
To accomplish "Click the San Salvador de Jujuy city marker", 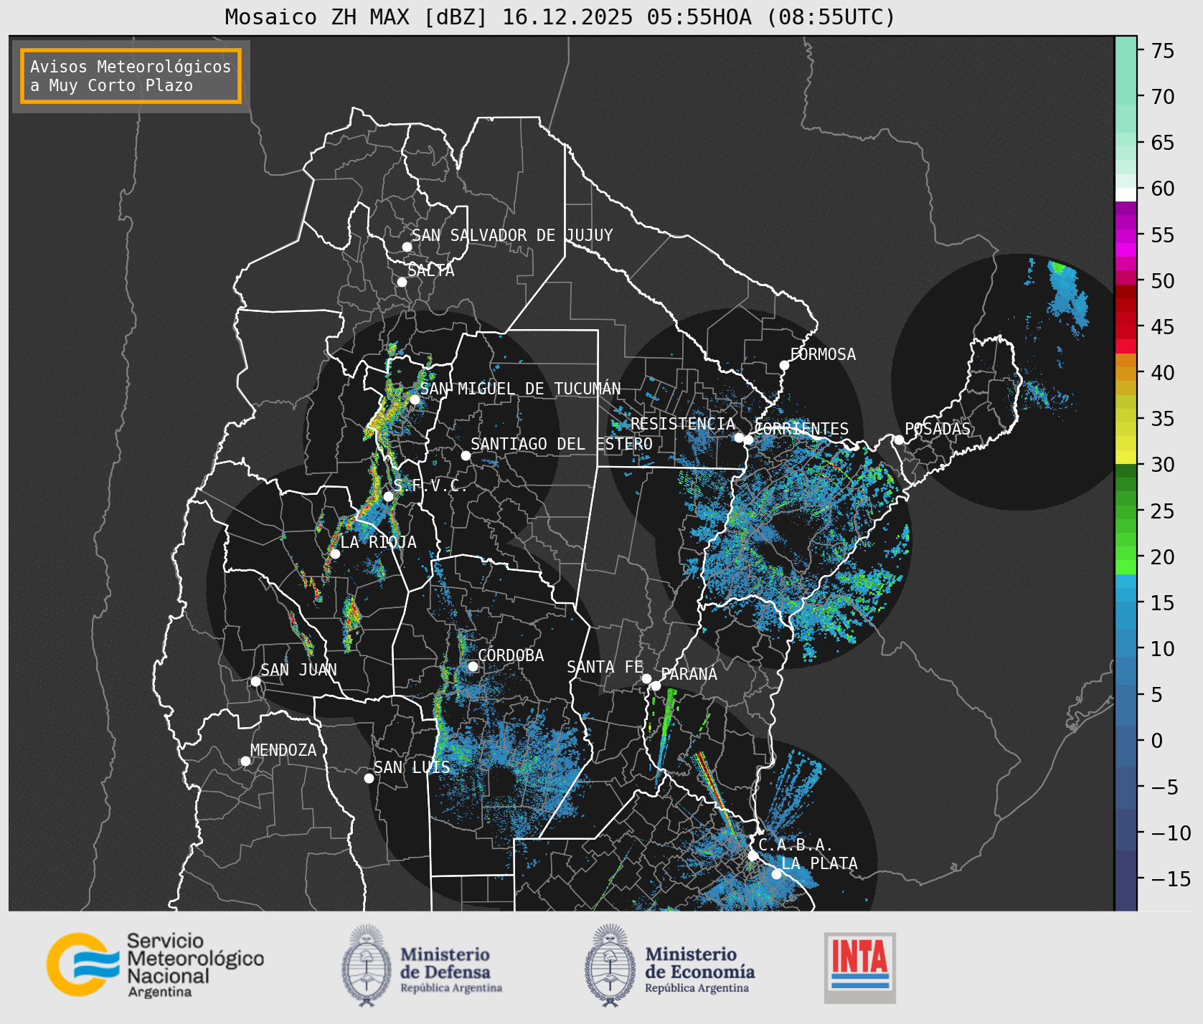I will (x=407, y=247).
